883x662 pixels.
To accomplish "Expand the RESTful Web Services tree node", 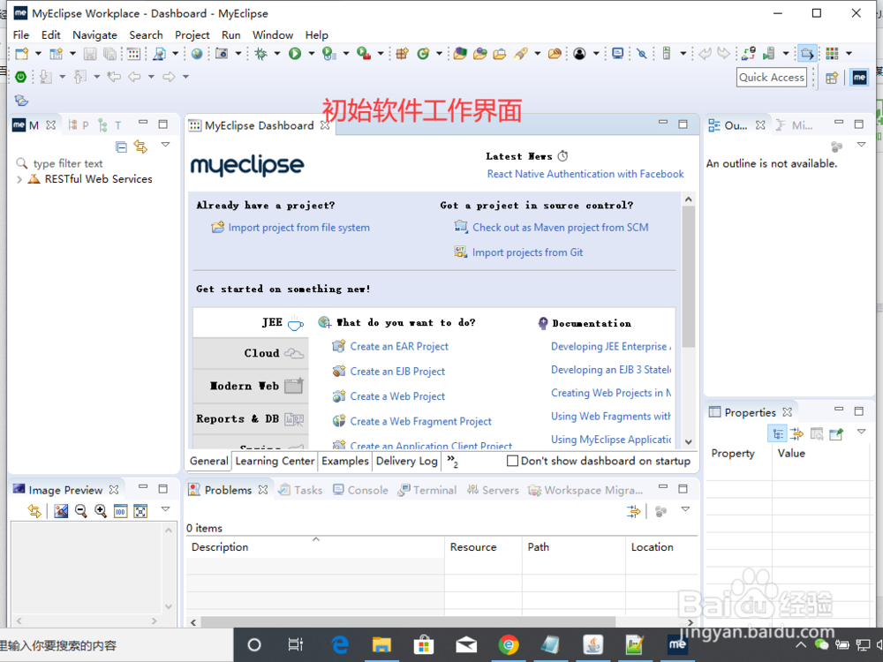I will tap(19, 179).
